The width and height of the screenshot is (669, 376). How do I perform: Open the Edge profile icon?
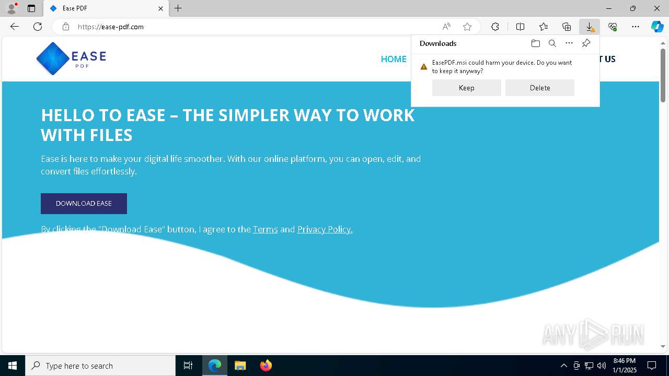coord(11,8)
